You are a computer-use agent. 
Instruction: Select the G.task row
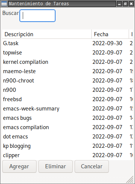67,43
